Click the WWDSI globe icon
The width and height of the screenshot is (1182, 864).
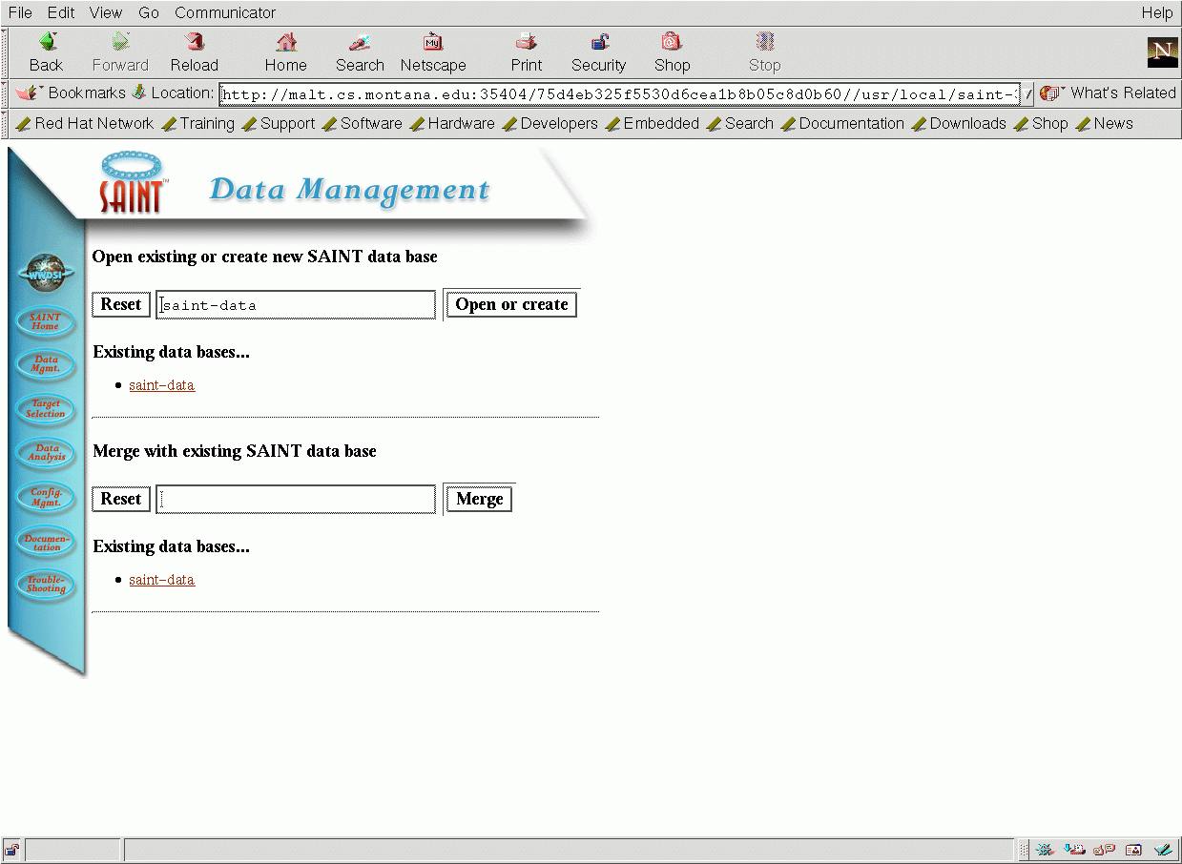[x=45, y=274]
